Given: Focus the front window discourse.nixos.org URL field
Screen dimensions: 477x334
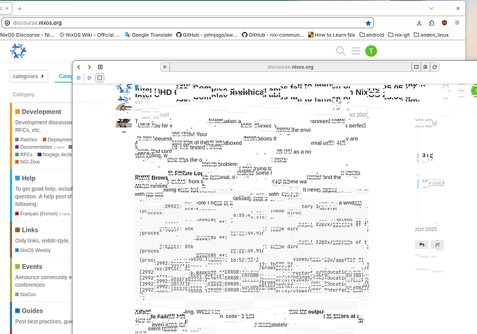Looking at the screenshot, I should click(290, 67).
